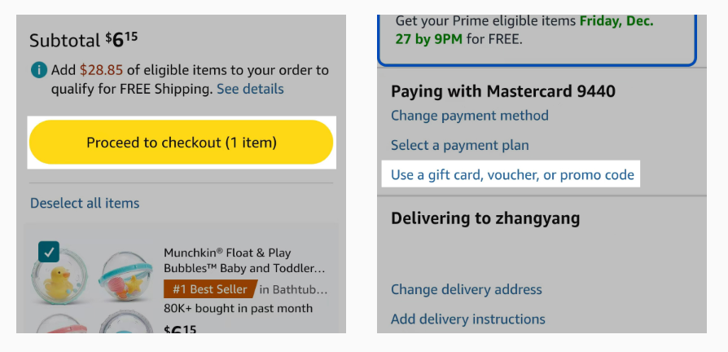
Task: Click Change payment method
Action: [x=470, y=116]
